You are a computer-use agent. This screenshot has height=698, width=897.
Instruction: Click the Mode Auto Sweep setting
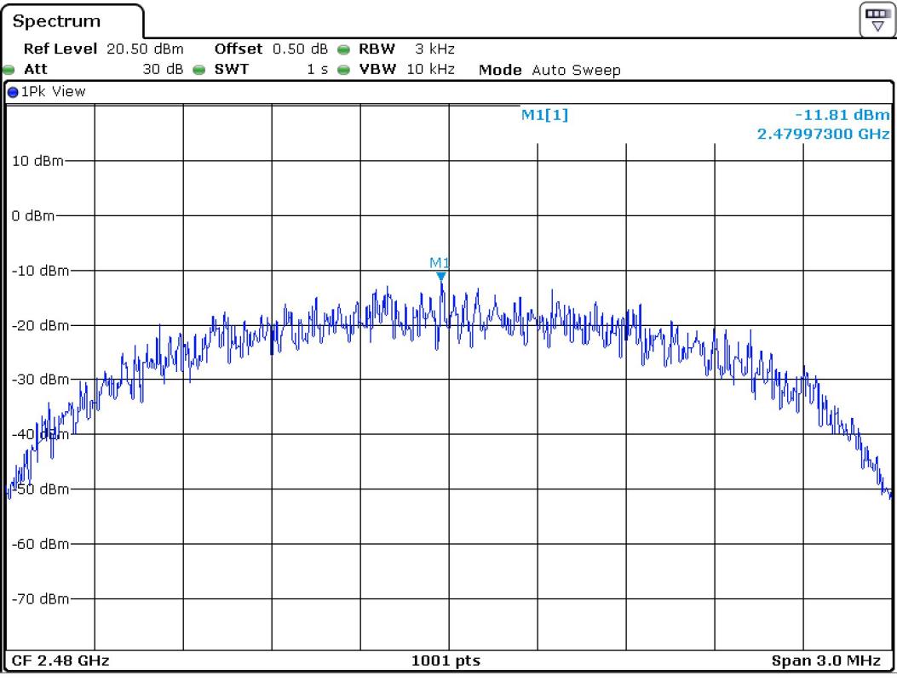click(x=549, y=71)
